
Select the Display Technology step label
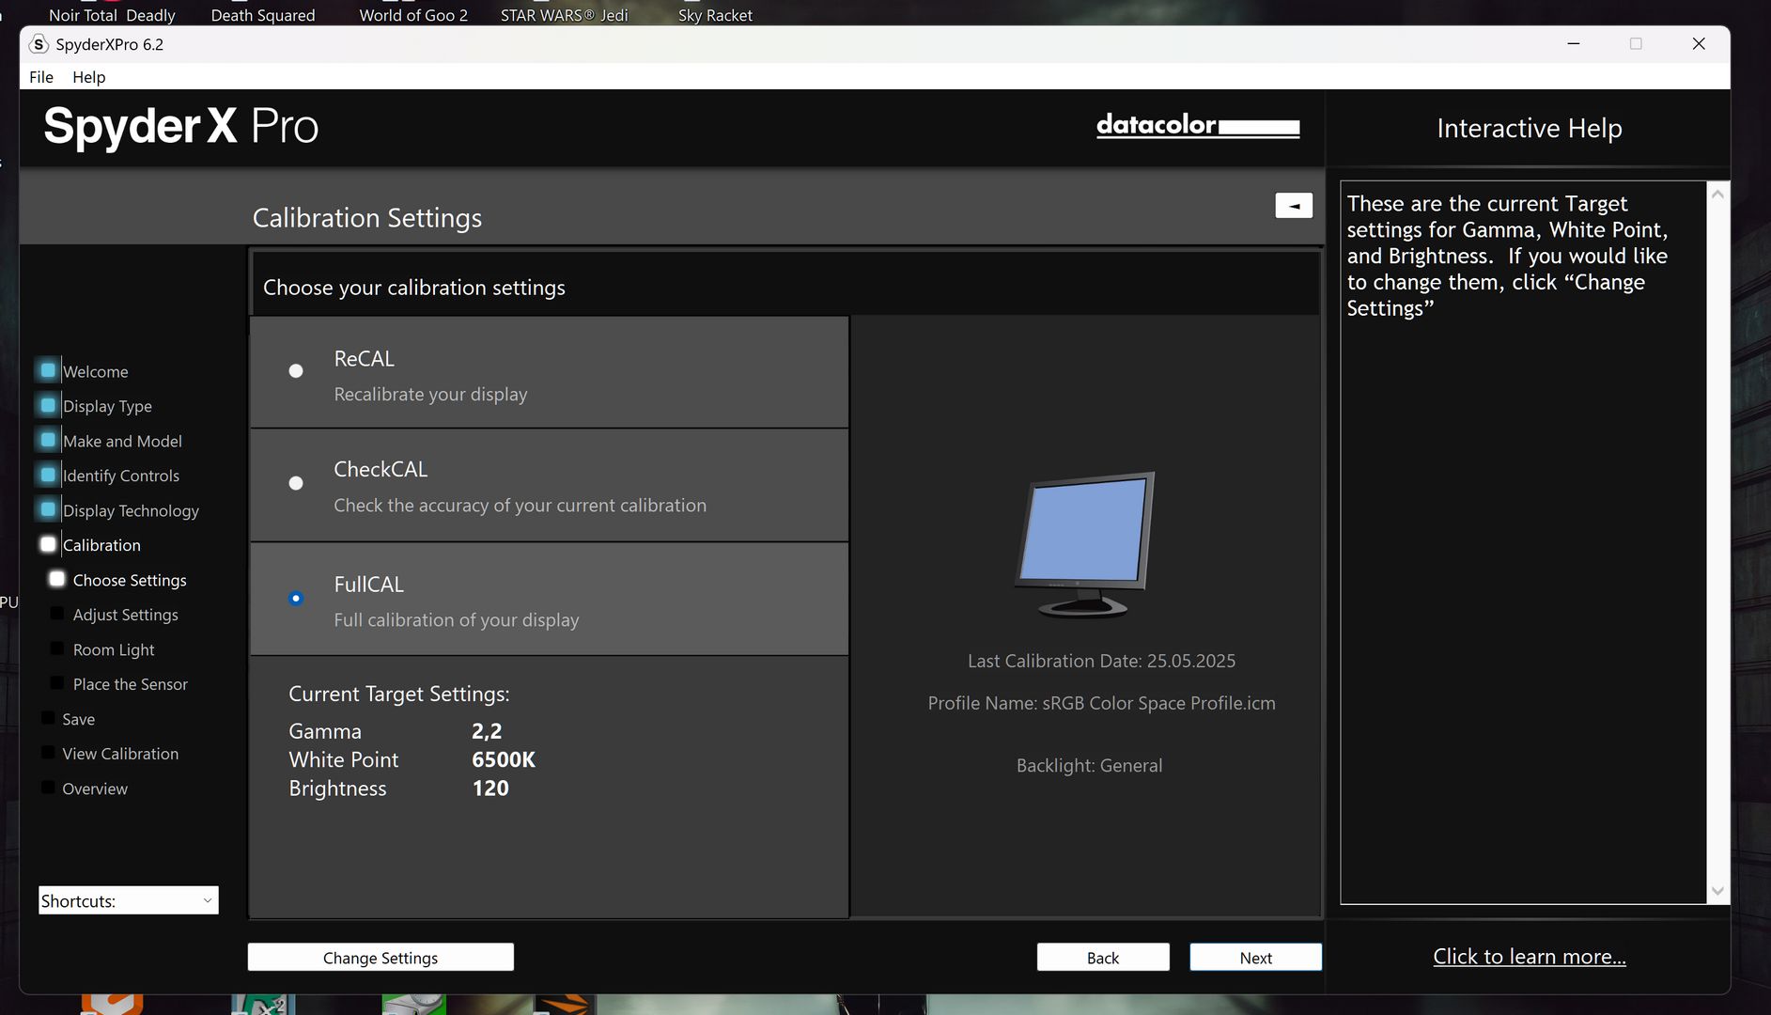click(x=131, y=510)
